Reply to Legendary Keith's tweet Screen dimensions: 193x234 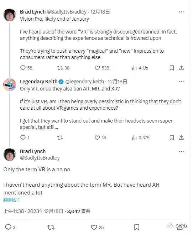[23, 137]
